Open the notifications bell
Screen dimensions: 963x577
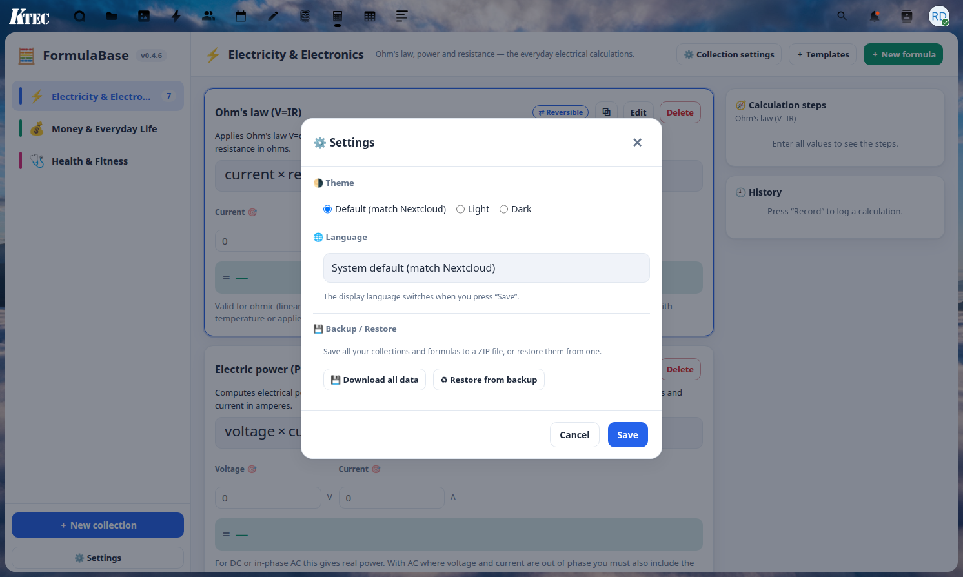coord(875,16)
